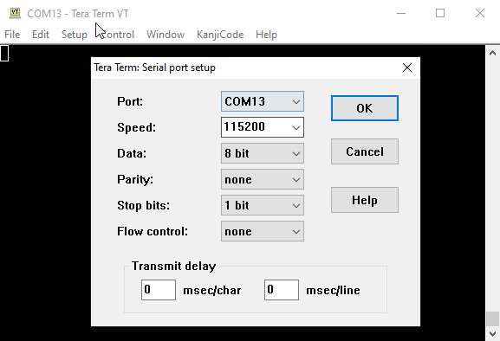Viewport: 500px width, 341px height.
Task: Click the Help button in dialog
Action: [x=365, y=200]
